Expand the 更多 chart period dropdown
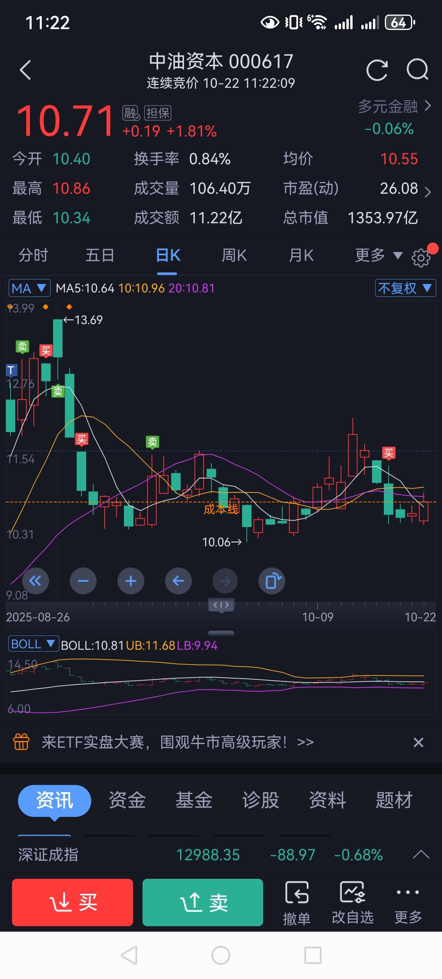The width and height of the screenshot is (442, 979). tap(378, 255)
